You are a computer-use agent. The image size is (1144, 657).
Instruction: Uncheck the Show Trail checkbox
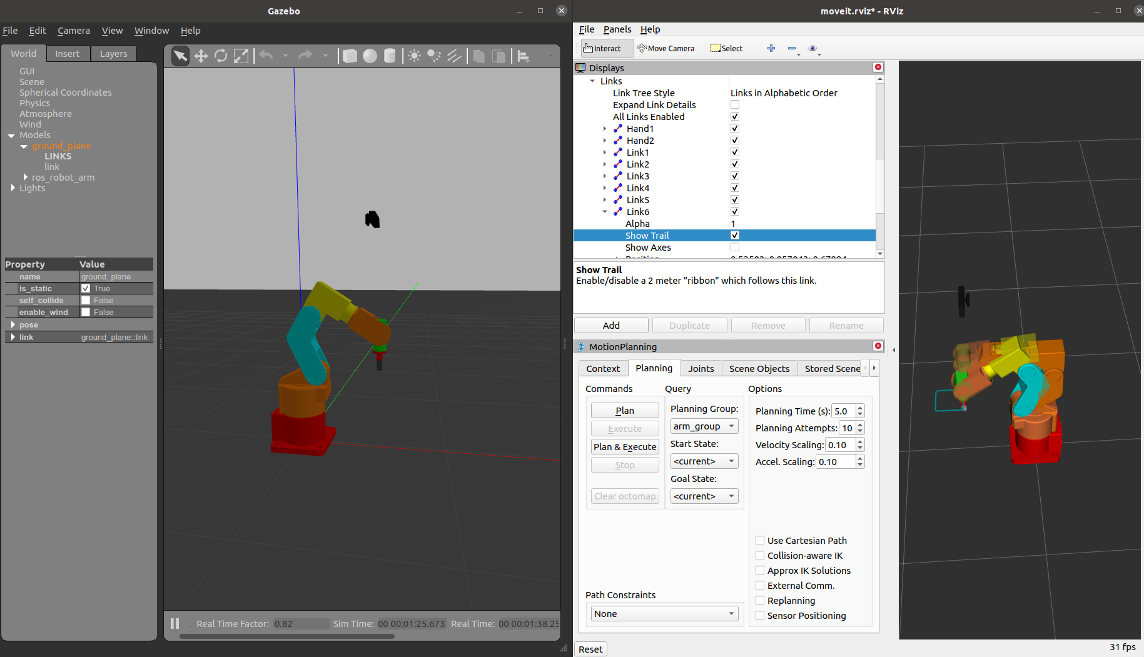(735, 236)
